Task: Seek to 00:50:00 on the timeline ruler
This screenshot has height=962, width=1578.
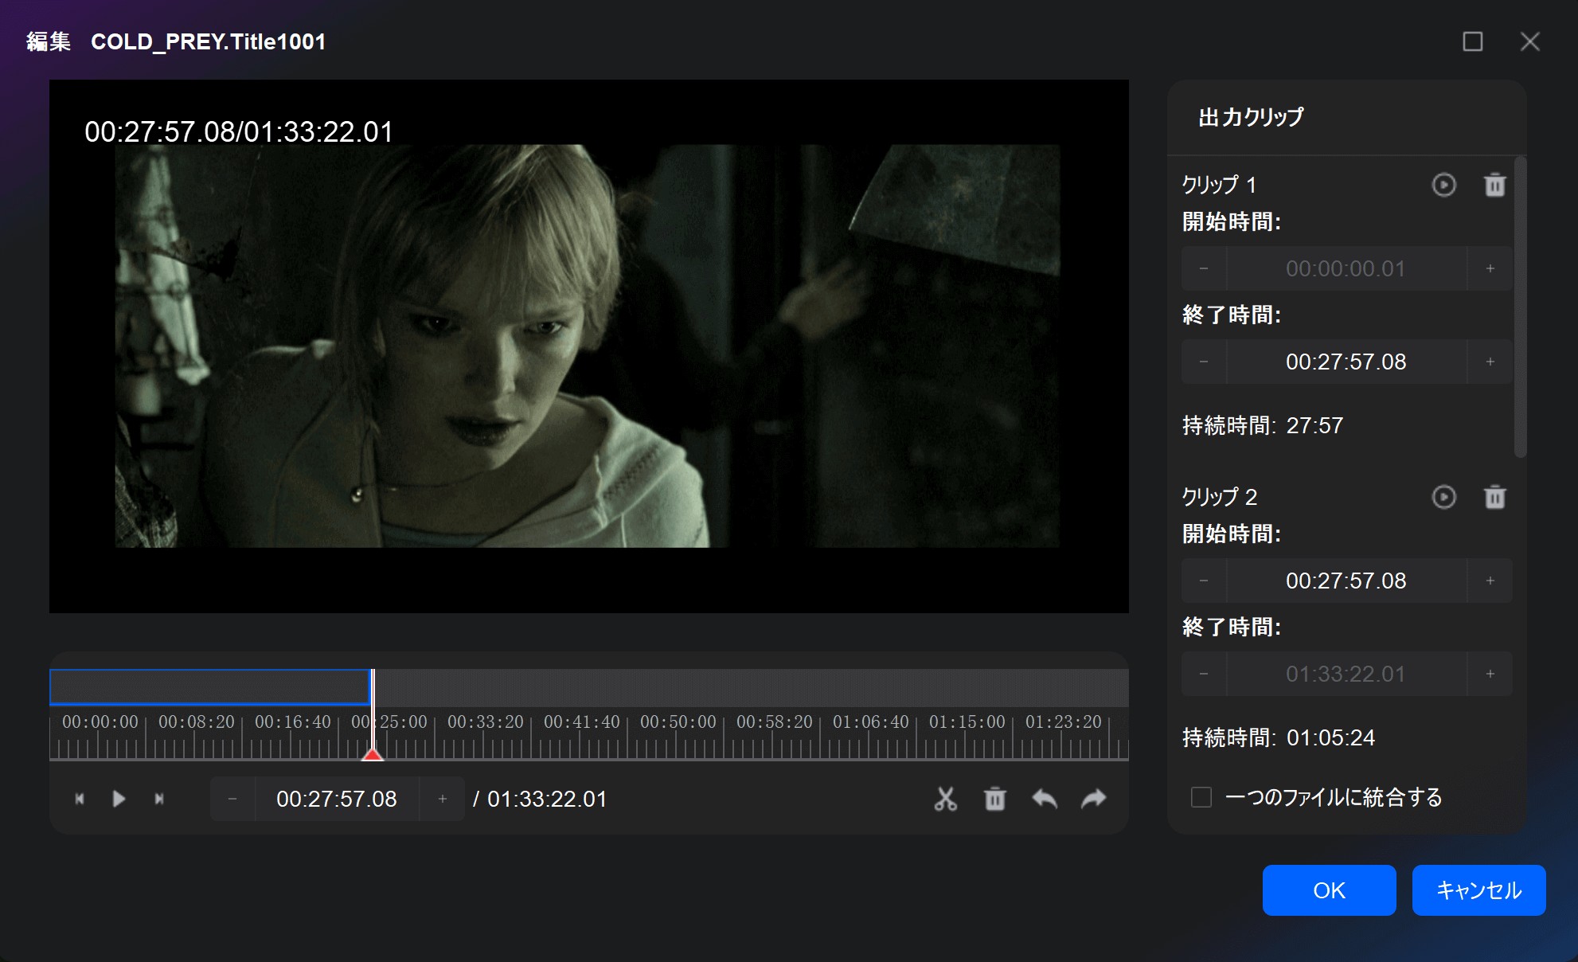Action: pyautogui.click(x=678, y=722)
